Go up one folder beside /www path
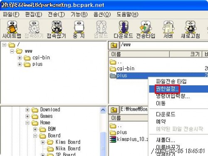Screen dimensions: 208x156 pos(114,45)
